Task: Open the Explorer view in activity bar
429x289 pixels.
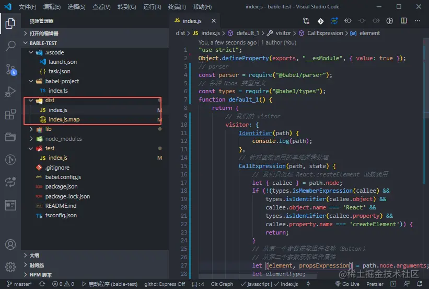Action: tap(10, 24)
